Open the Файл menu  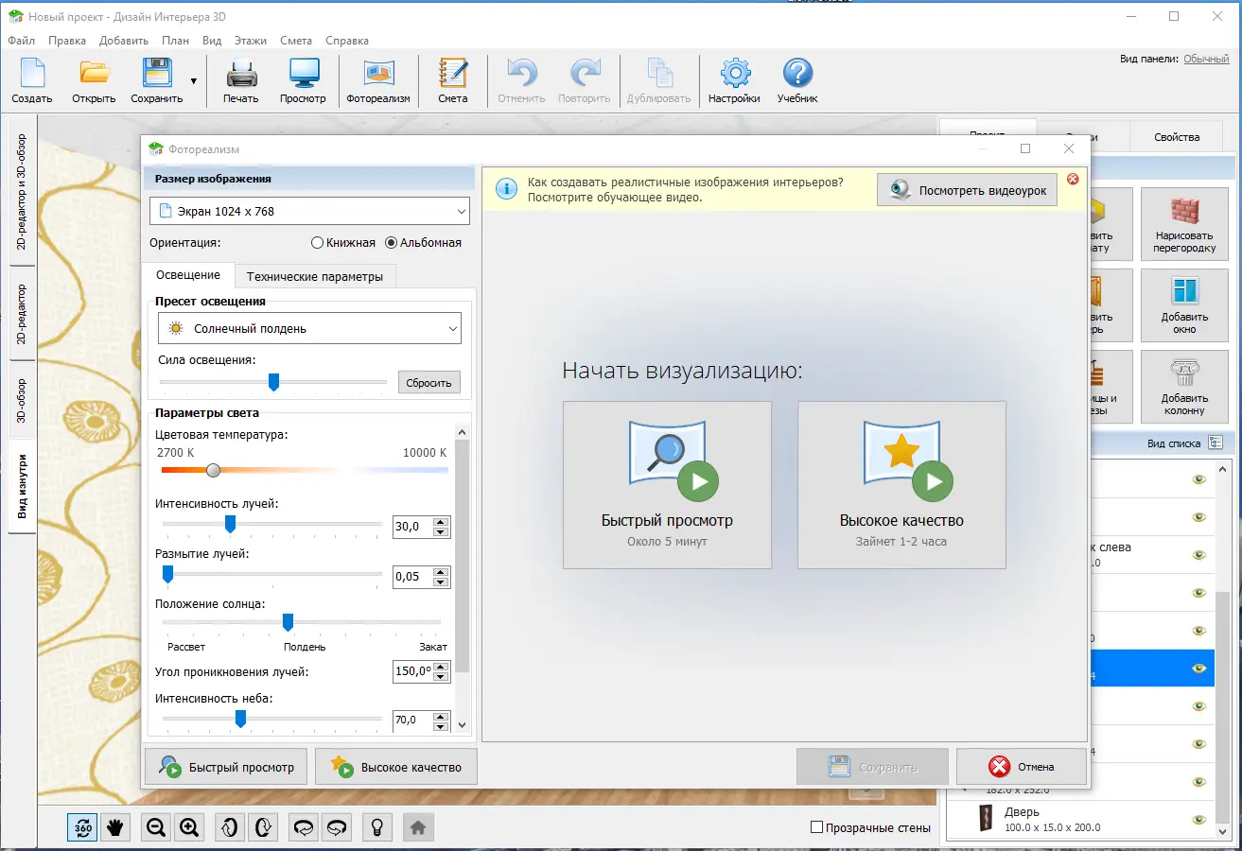click(21, 41)
